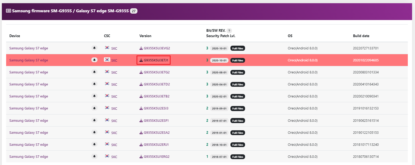
Task: Click the Device column header
Action: click(x=15, y=36)
